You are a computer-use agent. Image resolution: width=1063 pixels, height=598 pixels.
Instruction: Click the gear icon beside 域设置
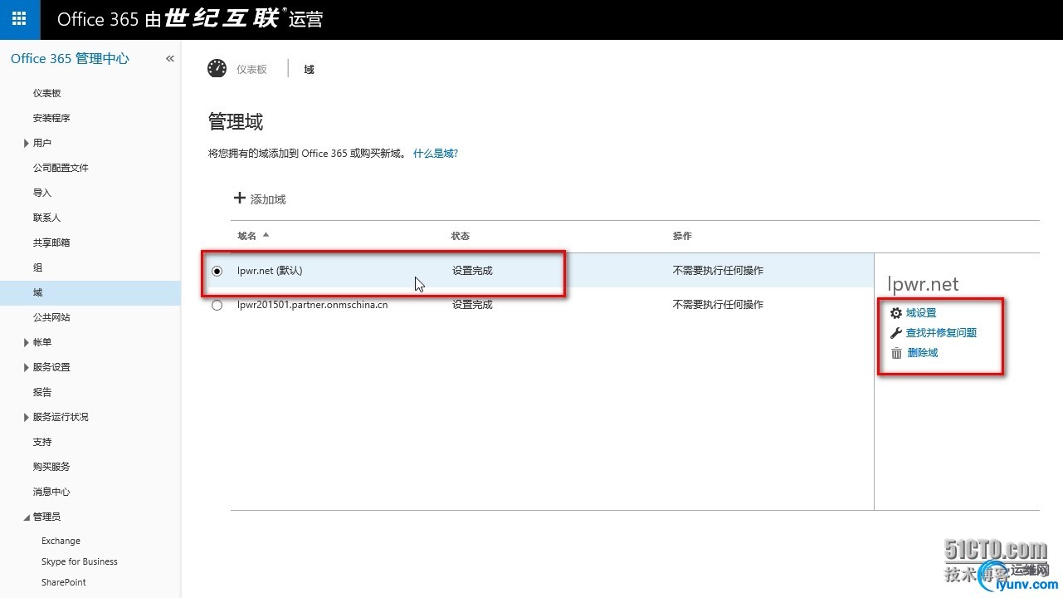pos(895,313)
